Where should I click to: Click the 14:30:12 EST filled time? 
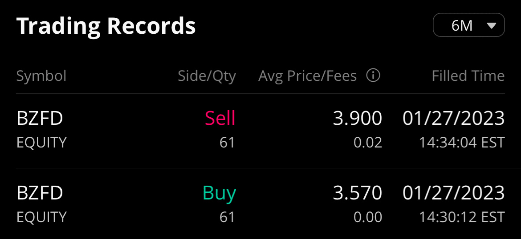(462, 217)
